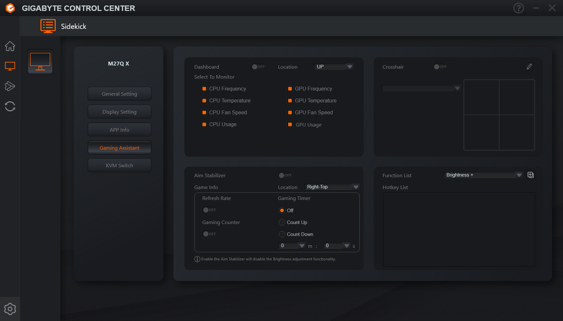
Task: Select Count Down timer mode
Action: 282,234
